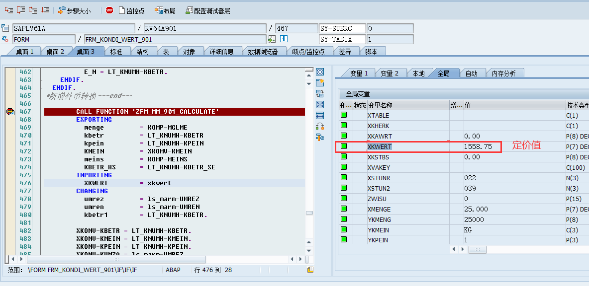This screenshot has width=589, height=286.
Task: Click the new tool window icon
Action: tap(319, 82)
